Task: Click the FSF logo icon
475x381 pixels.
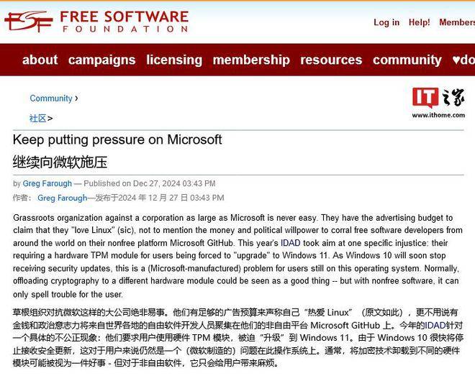Action: tap(29, 21)
